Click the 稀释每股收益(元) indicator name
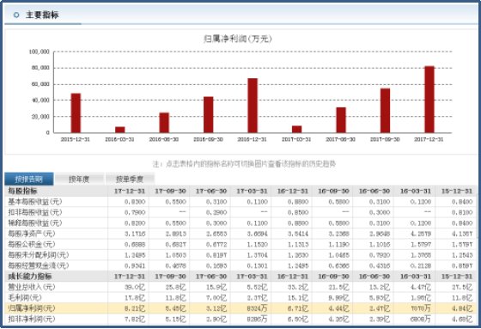The height and width of the screenshot is (329, 481). [35, 223]
